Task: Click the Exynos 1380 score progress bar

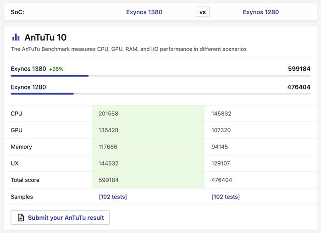Action: point(160,76)
